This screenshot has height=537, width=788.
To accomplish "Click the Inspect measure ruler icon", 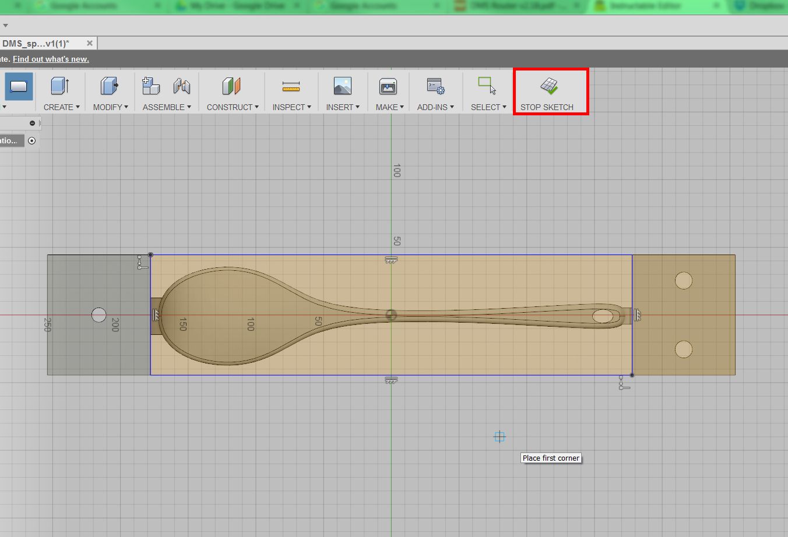I will coord(291,87).
